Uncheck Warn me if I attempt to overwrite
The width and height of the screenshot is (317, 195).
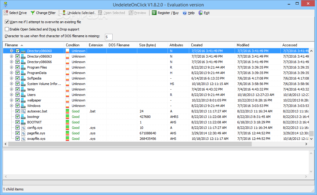coord(7,22)
